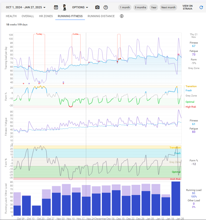Open the RUNNING DISTANCE tab

101,16
